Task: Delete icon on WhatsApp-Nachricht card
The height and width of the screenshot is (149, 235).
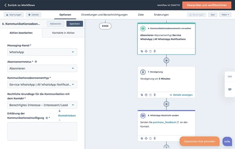Action: tap(155, 138)
